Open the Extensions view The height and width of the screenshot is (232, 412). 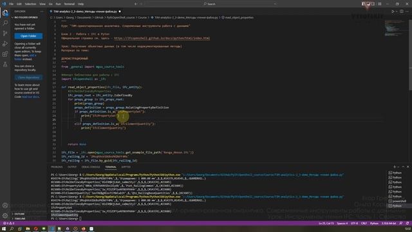click(5, 54)
